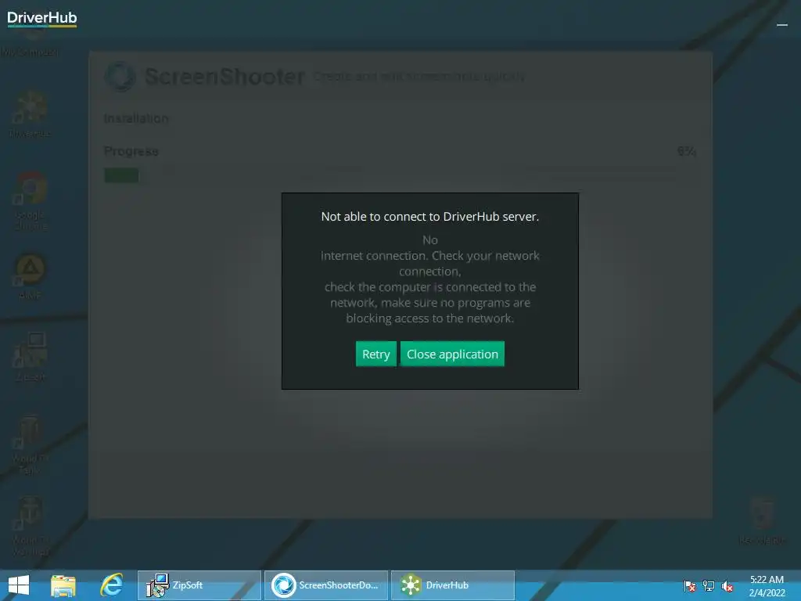Image resolution: width=801 pixels, height=601 pixels.
Task: Switch to the ZipSoft taskbar window
Action: point(199,585)
